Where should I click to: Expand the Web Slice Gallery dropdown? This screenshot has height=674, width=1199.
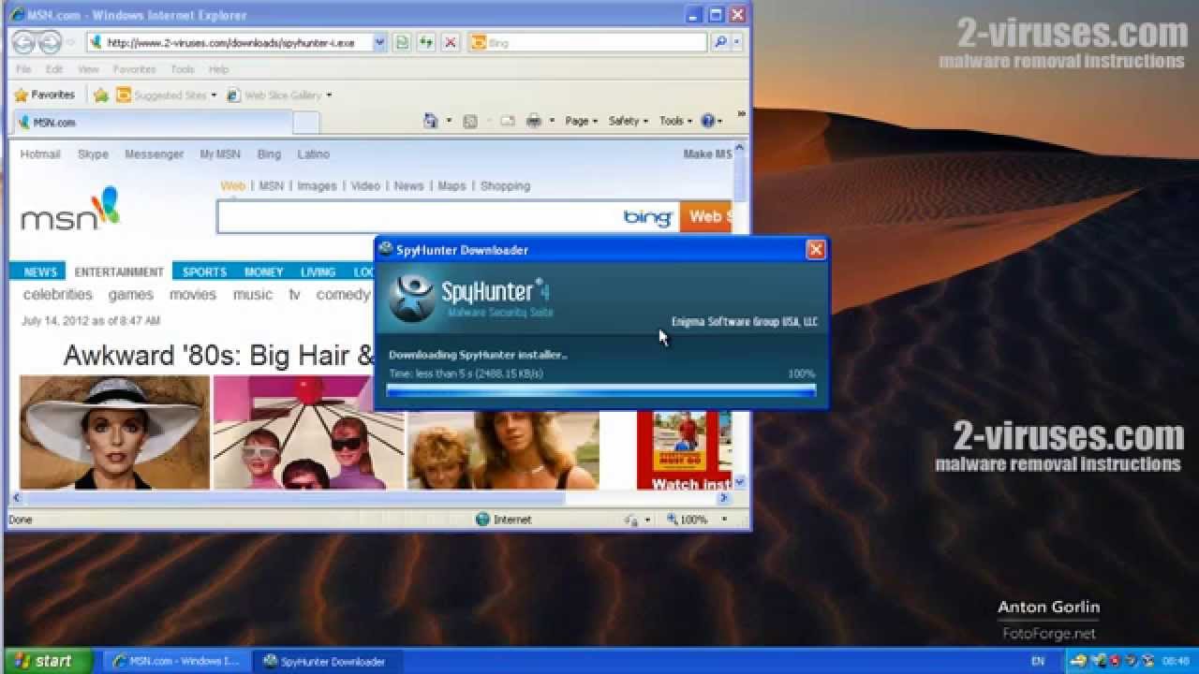(329, 95)
